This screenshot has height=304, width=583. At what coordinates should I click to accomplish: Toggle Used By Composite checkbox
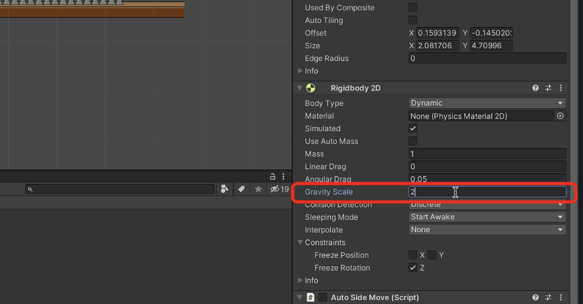[x=413, y=7]
